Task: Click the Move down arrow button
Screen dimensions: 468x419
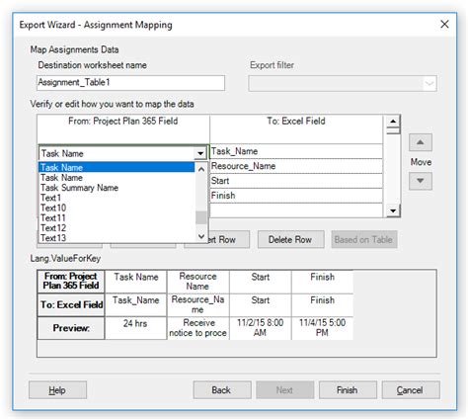Action: pyautogui.click(x=421, y=181)
